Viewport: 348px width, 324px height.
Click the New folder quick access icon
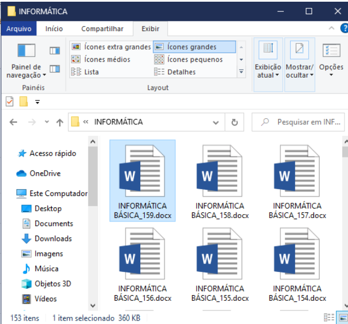[x=23, y=101]
